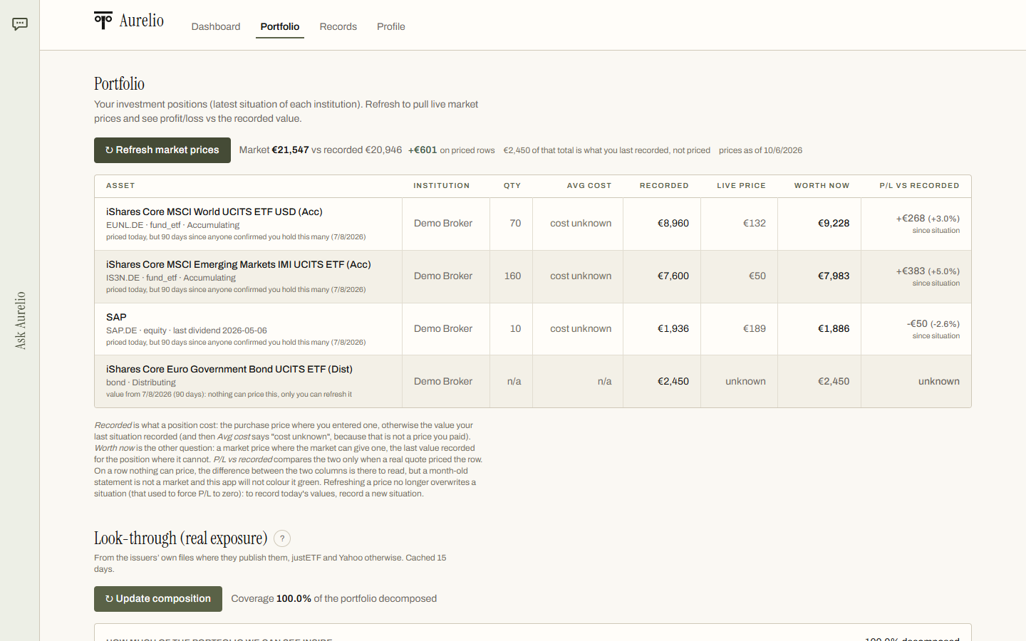Click the +€383 (+5.0%) profit cell
Image resolution: width=1026 pixels, height=641 pixels.
click(928, 271)
